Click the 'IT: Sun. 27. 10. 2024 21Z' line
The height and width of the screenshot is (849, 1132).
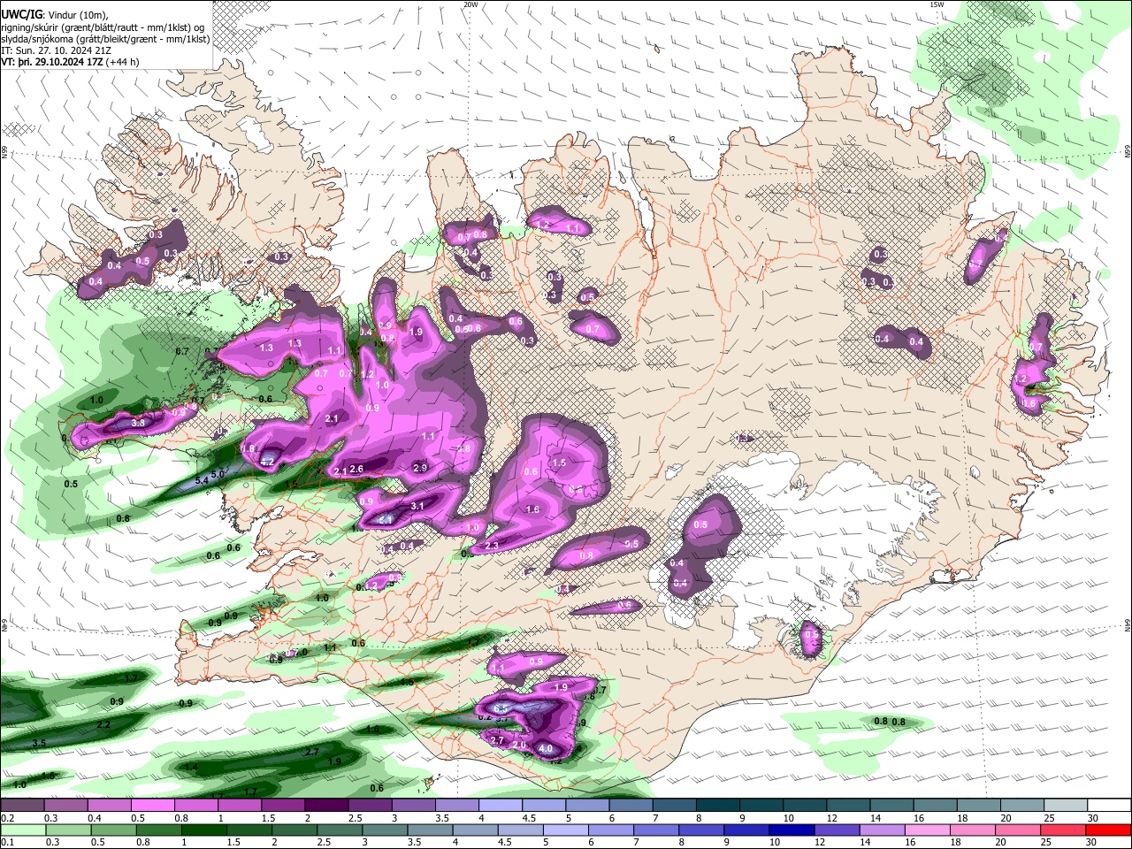pyautogui.click(x=56, y=50)
